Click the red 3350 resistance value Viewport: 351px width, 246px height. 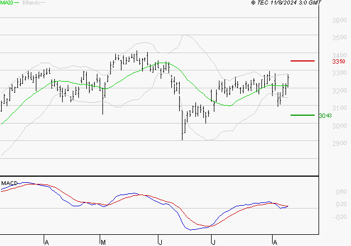click(339, 61)
